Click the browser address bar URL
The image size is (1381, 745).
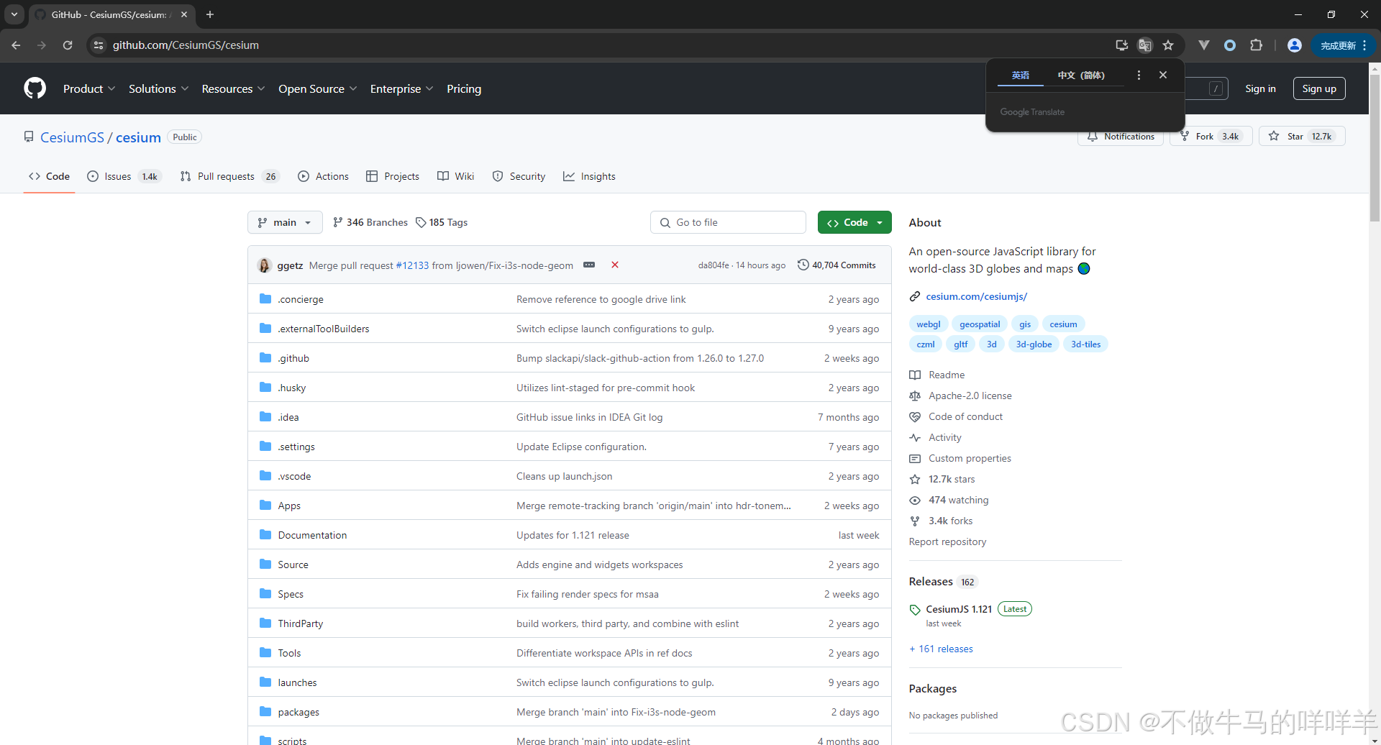click(x=186, y=45)
